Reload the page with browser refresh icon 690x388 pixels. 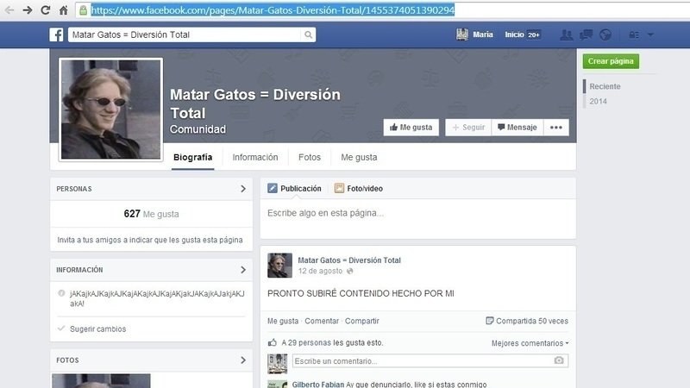[45, 10]
